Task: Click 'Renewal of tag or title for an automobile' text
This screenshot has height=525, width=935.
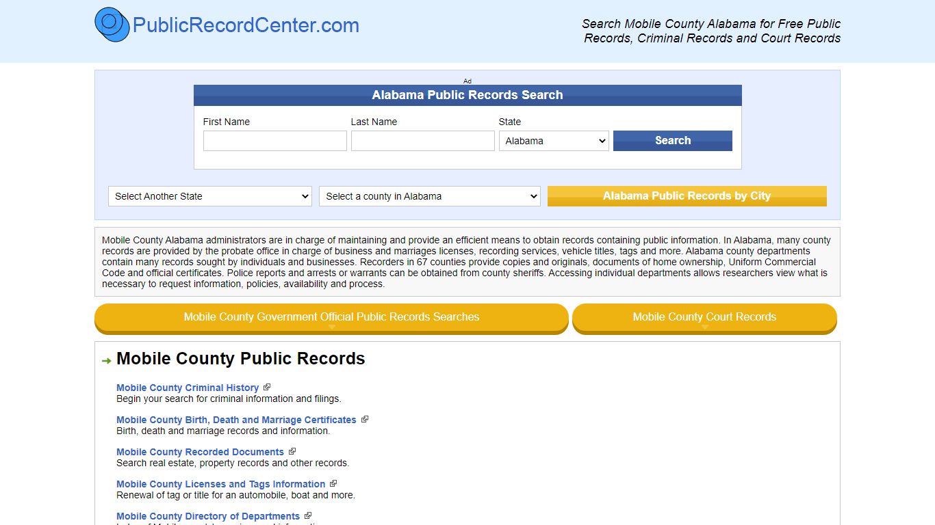Action: (235, 495)
